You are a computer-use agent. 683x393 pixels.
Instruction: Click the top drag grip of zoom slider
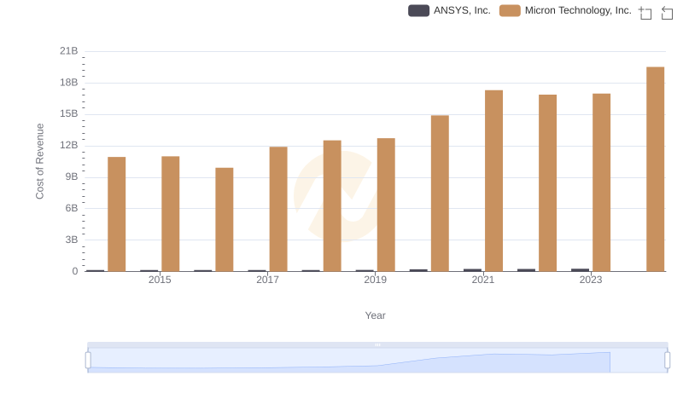pos(377,344)
